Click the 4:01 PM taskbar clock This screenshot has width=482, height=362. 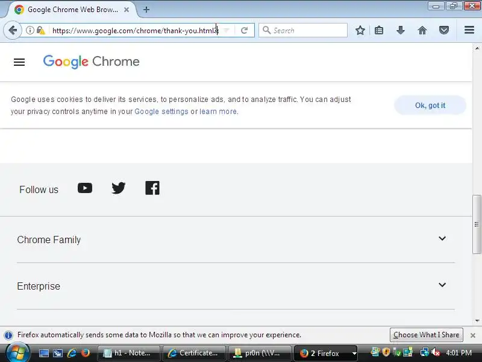tap(459, 352)
